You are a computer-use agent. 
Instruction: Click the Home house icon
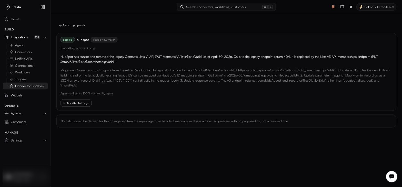[x=7, y=19]
